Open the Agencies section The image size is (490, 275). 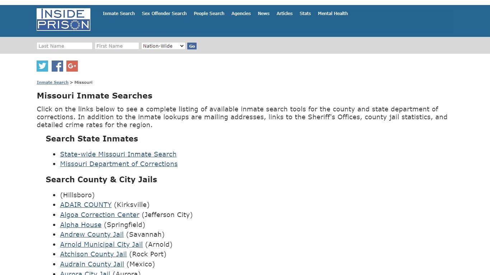coord(241,13)
